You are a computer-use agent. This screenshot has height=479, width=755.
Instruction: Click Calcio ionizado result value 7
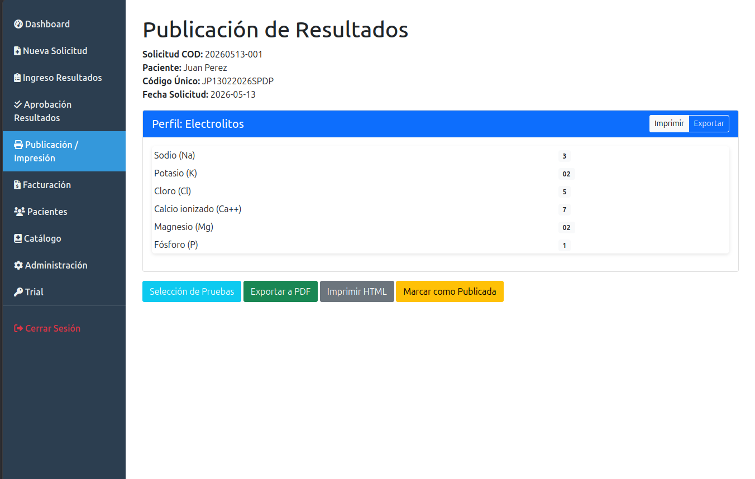pos(565,210)
